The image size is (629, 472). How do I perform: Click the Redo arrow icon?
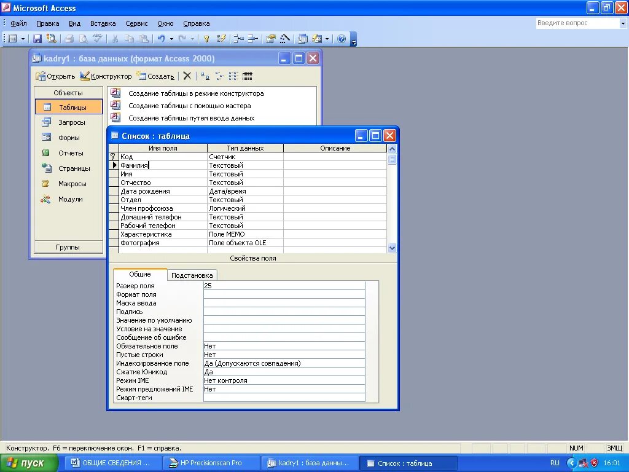(x=182, y=39)
